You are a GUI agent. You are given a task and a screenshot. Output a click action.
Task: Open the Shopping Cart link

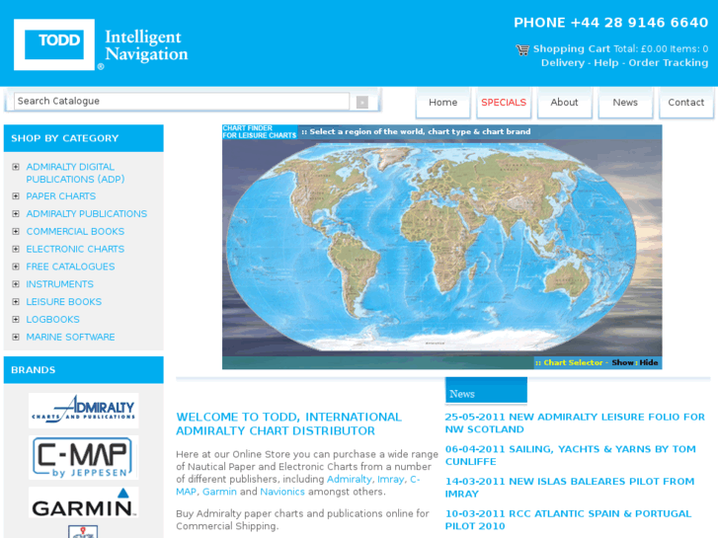(x=572, y=49)
